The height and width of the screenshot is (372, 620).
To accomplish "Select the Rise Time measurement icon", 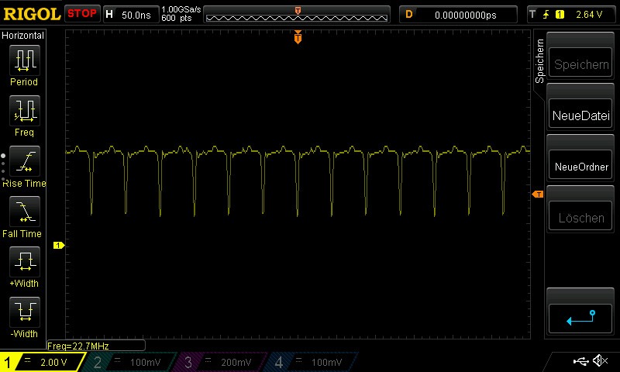I will pos(25,161).
